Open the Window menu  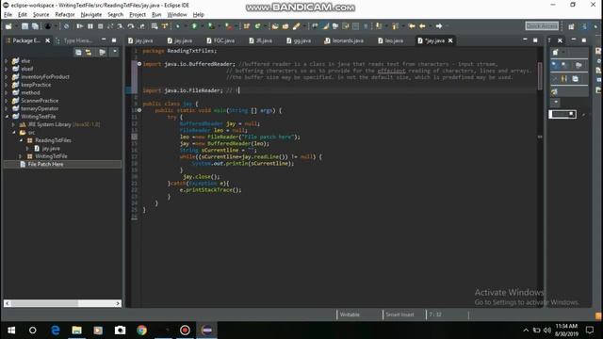click(177, 15)
